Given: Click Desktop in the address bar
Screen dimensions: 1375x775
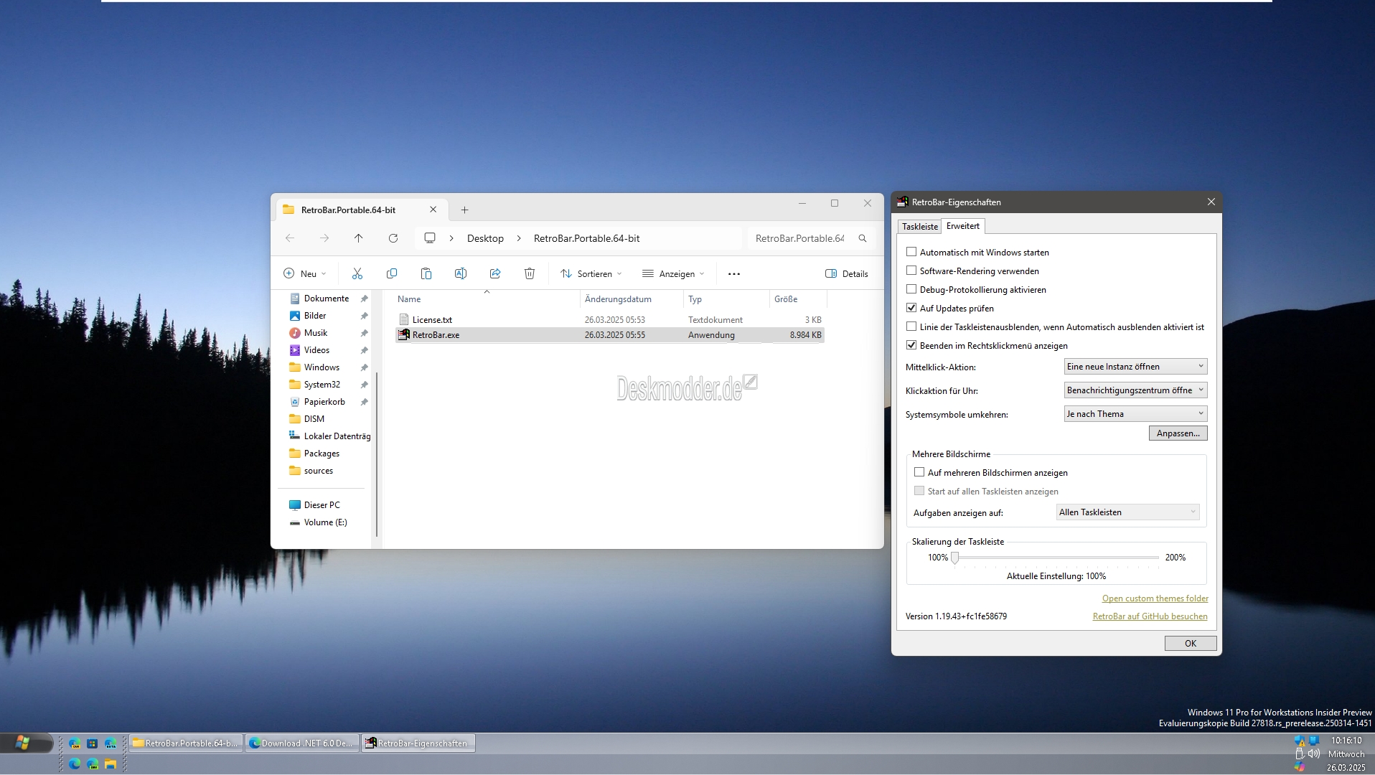Looking at the screenshot, I should pyautogui.click(x=485, y=238).
